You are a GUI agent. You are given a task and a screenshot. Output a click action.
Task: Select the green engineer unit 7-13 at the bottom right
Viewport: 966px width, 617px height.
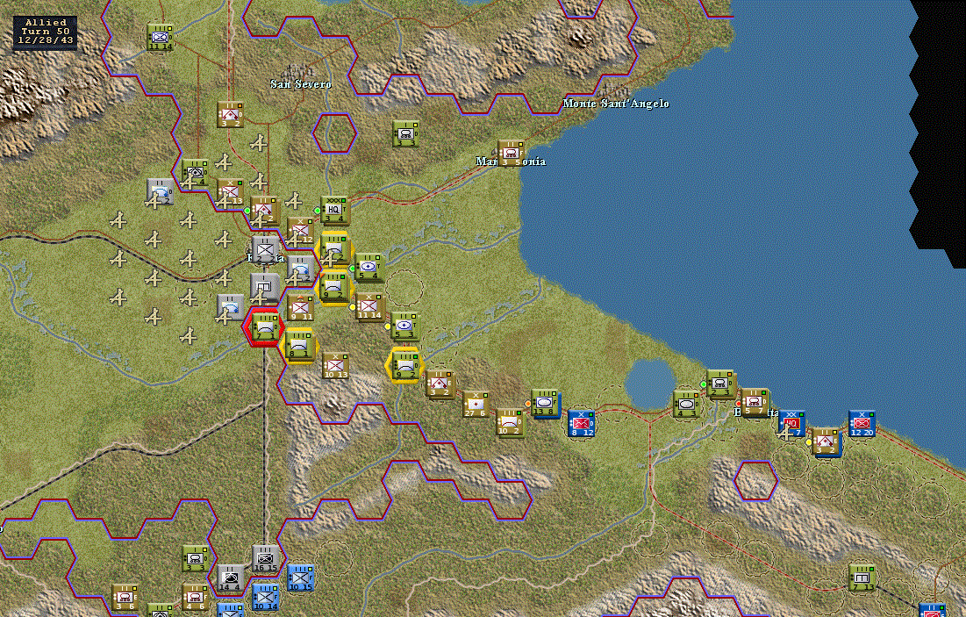[x=862, y=577]
